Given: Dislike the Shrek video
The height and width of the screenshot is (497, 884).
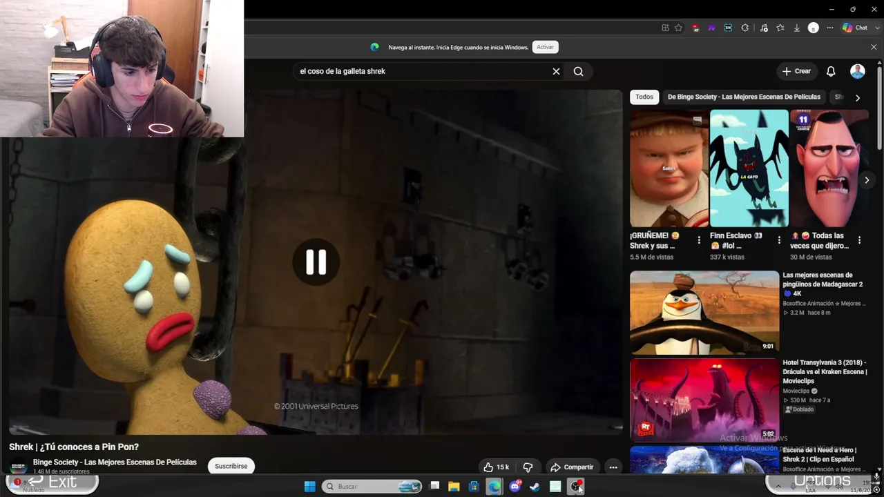Looking at the screenshot, I should pos(528,467).
